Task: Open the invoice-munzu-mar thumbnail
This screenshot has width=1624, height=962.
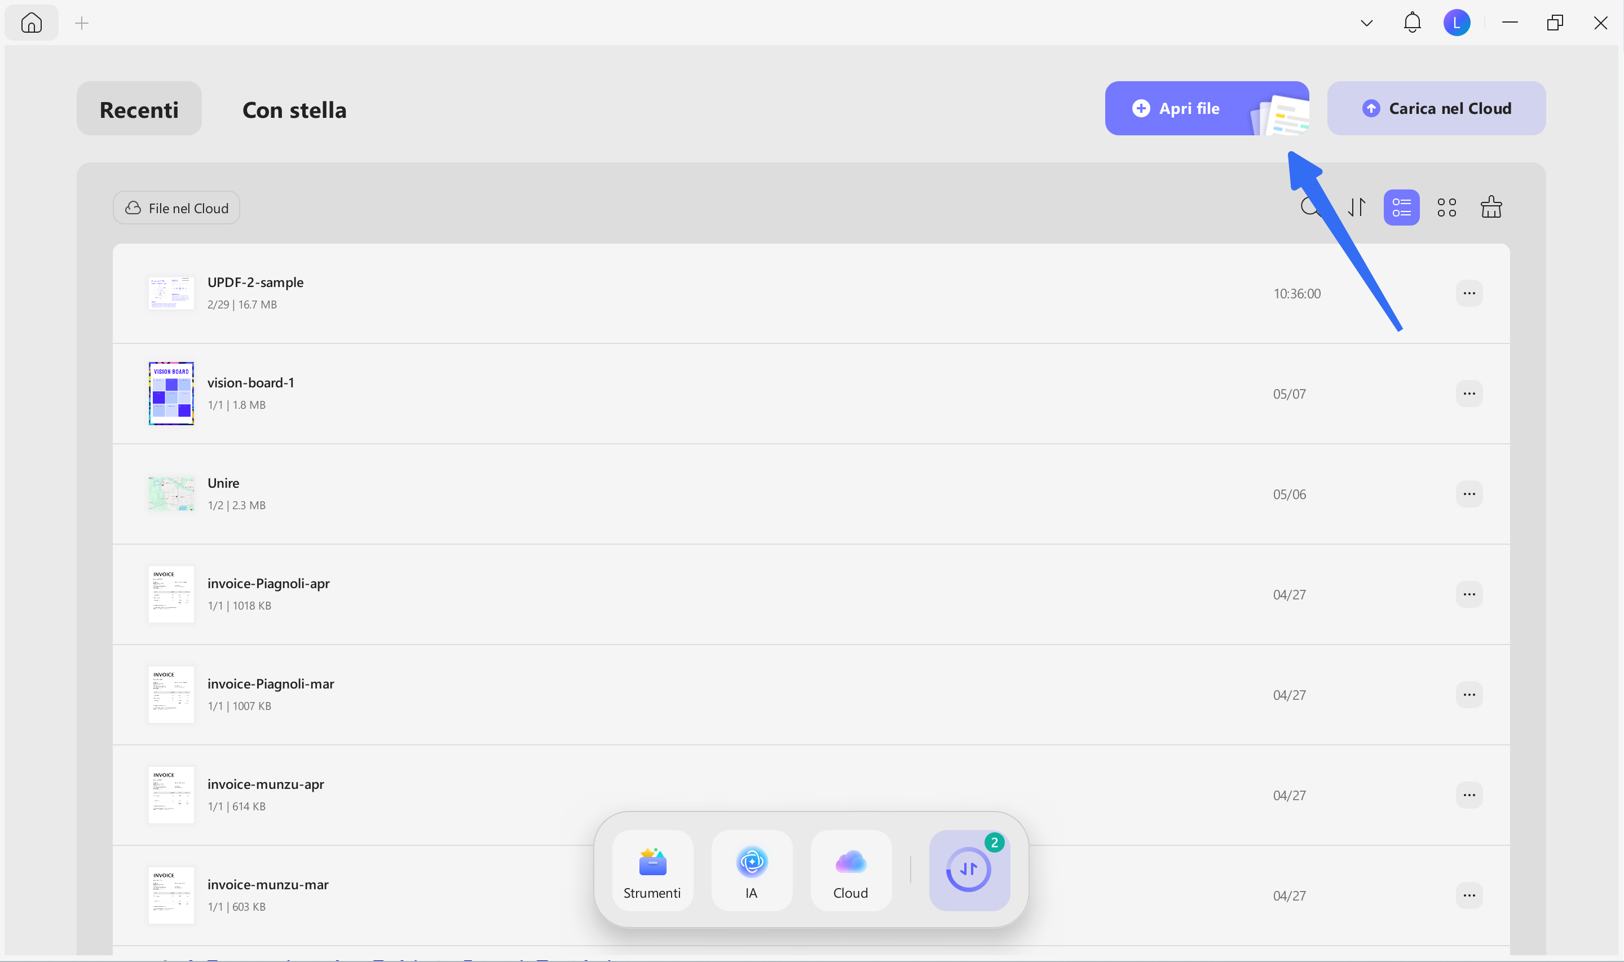Action: pyautogui.click(x=171, y=896)
